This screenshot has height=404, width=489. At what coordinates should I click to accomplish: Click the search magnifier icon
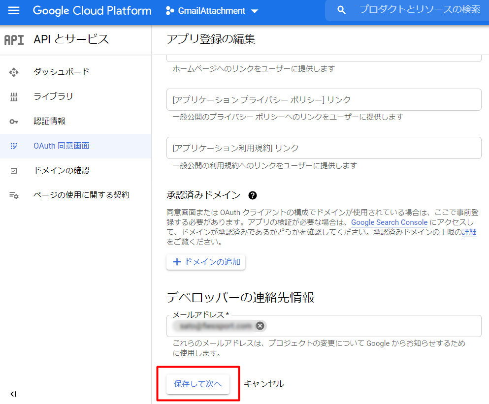(x=341, y=10)
